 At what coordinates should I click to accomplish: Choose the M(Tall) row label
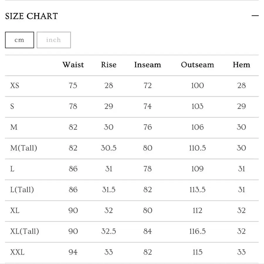[x=23, y=148]
